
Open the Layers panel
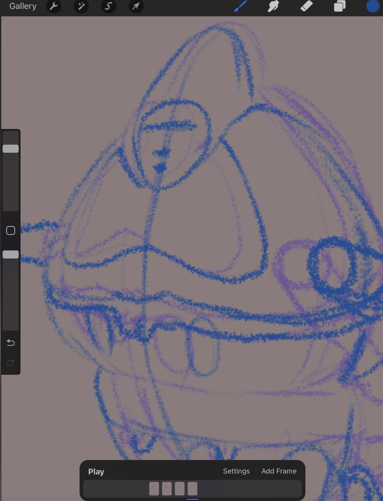click(x=340, y=6)
